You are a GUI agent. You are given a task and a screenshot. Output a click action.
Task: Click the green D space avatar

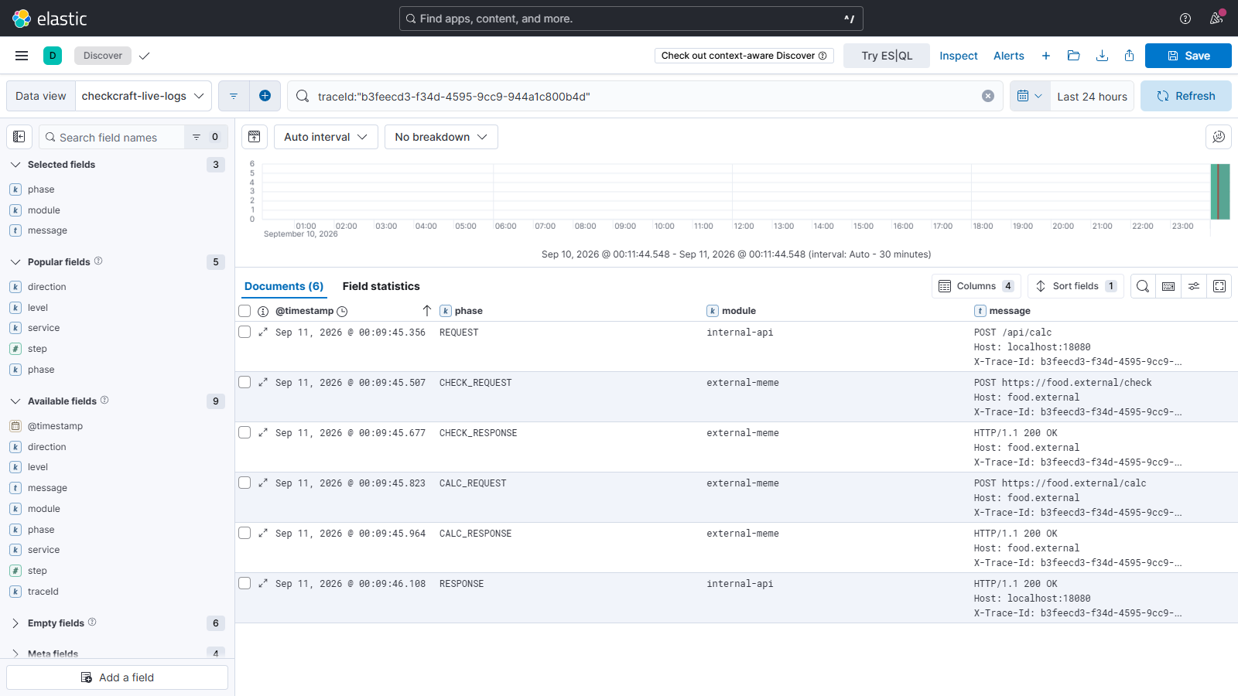pos(53,56)
